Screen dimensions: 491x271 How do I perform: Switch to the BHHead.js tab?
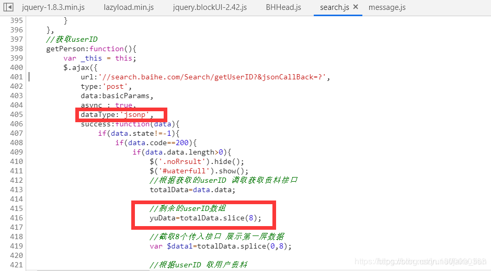coord(283,7)
